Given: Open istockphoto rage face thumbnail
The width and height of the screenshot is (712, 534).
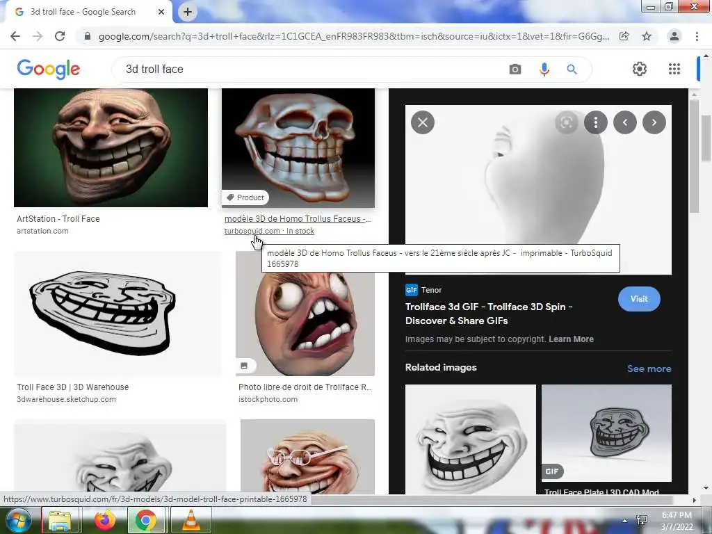Looking at the screenshot, I should click(305, 314).
